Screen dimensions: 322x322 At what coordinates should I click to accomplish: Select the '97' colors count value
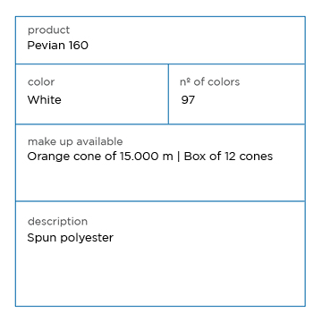188,99
